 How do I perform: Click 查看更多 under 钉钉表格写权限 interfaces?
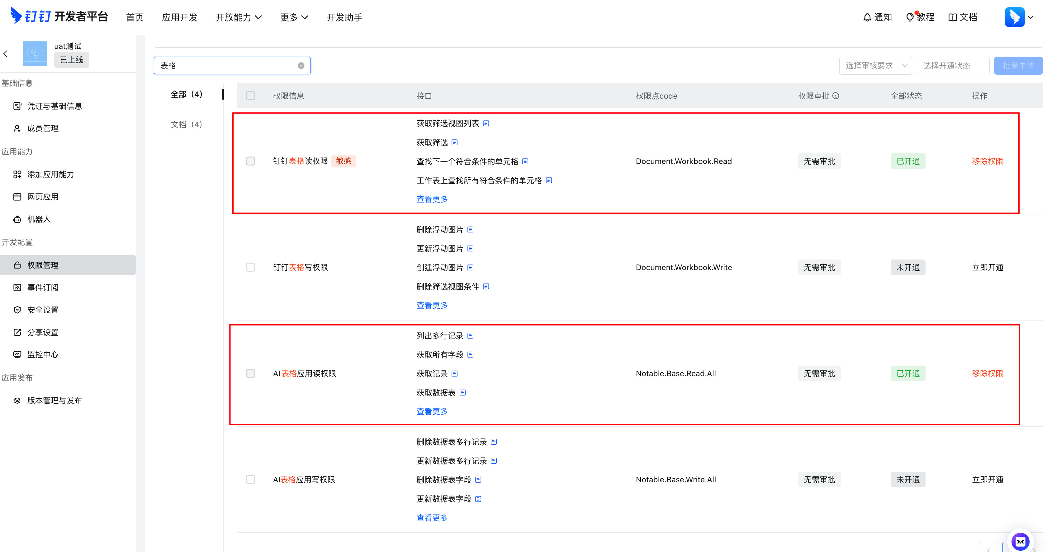click(x=432, y=306)
